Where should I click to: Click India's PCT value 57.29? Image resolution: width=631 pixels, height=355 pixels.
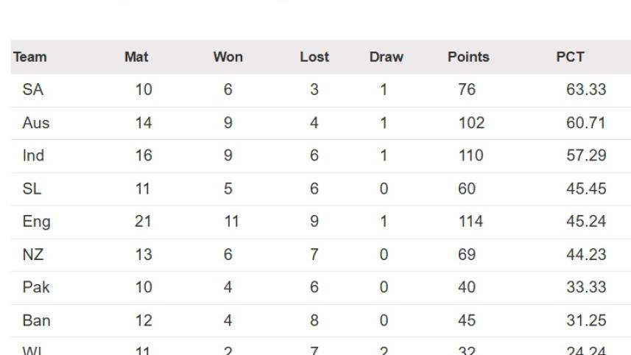pyautogui.click(x=586, y=155)
